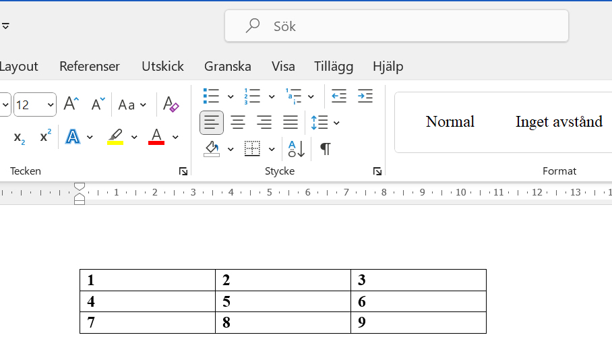612x360 pixels.
Task: Apply shading with the paint bucket icon
Action: (x=212, y=149)
